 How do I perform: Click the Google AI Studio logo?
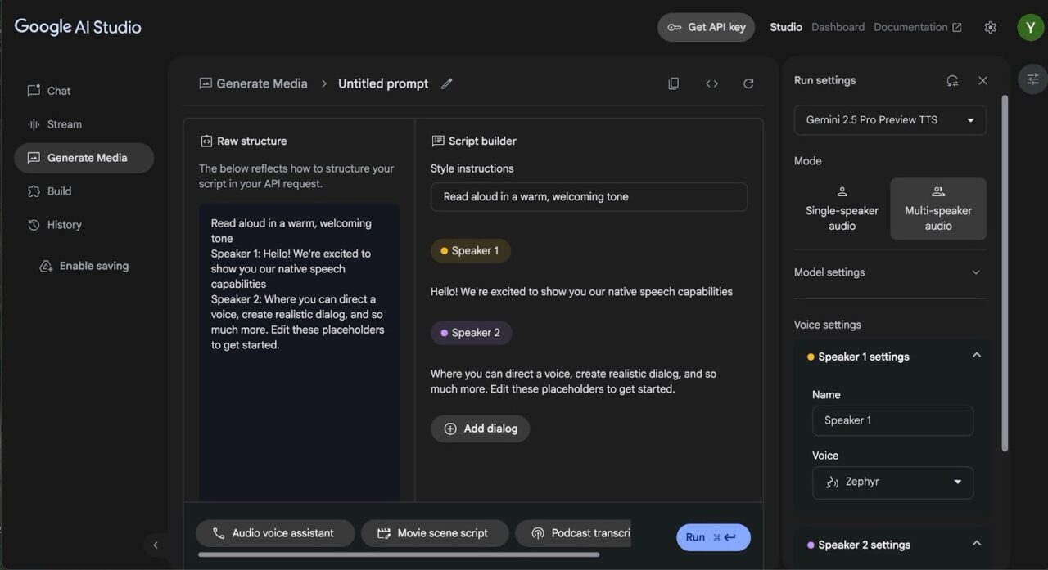(78, 27)
